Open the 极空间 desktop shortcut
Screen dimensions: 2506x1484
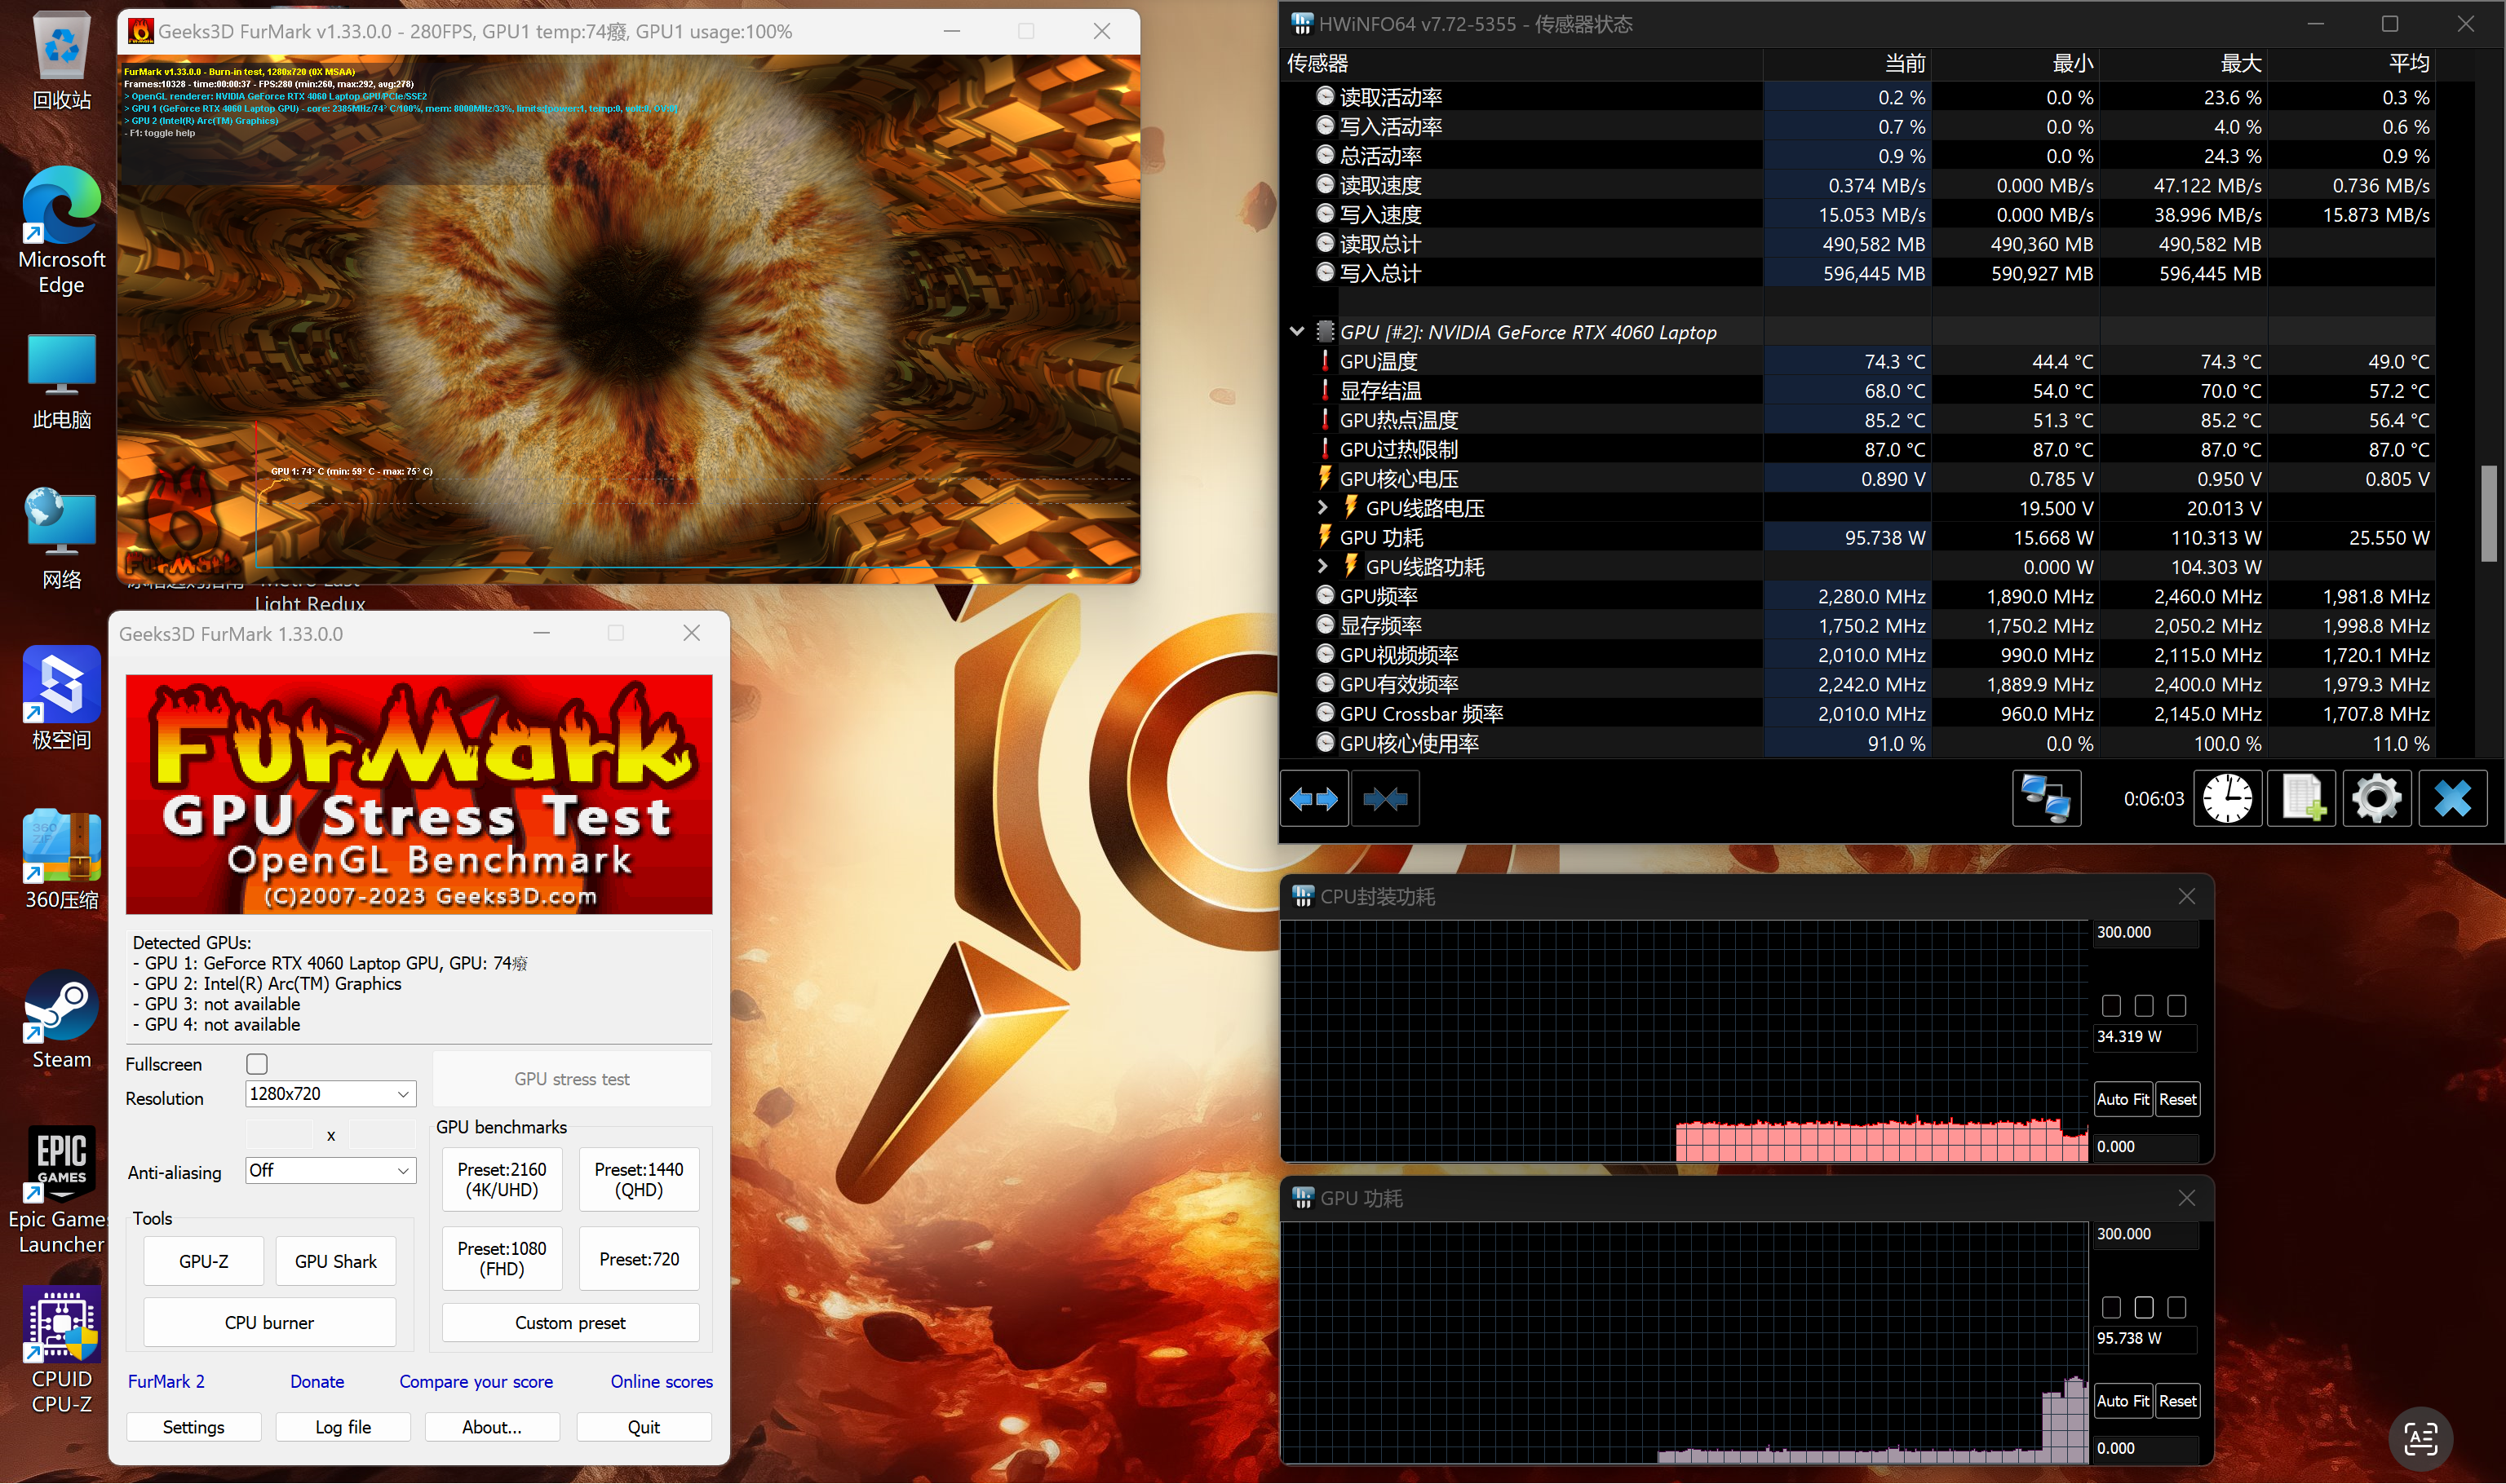(61, 699)
